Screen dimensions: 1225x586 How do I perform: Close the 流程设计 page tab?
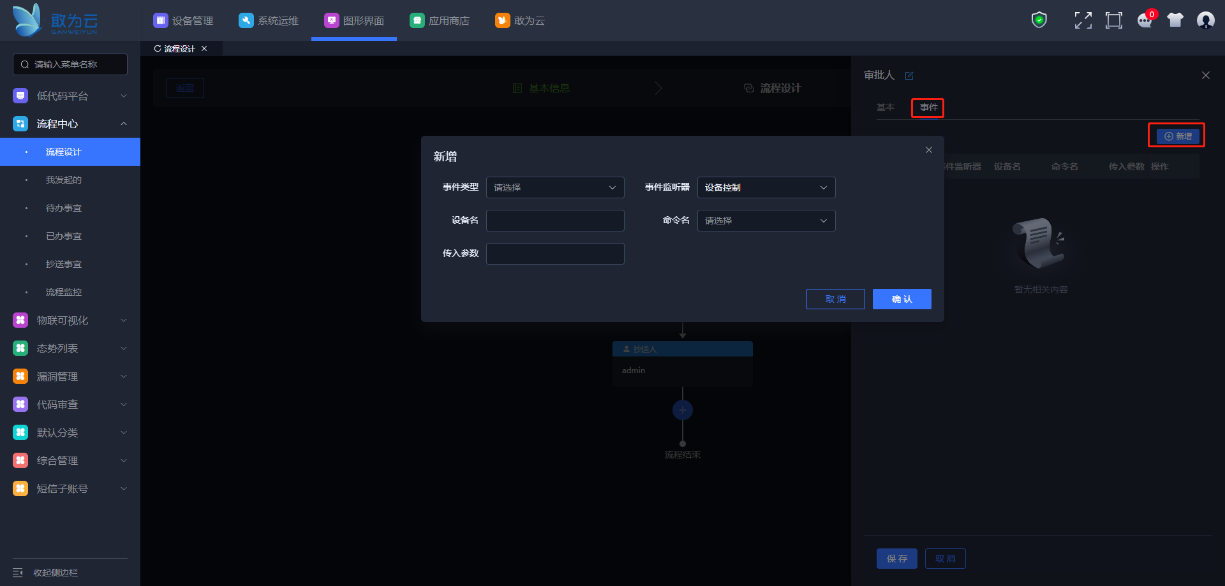(204, 48)
